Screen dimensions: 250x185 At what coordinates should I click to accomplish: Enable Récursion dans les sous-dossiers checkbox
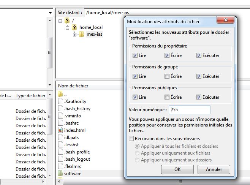(131, 139)
